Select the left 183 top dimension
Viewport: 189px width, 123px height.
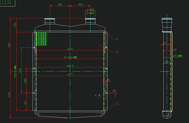click(x=60, y=4)
